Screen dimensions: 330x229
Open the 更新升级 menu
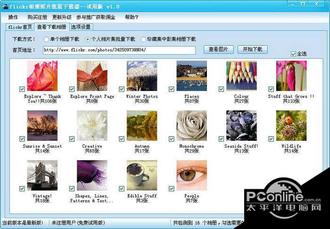62,17
